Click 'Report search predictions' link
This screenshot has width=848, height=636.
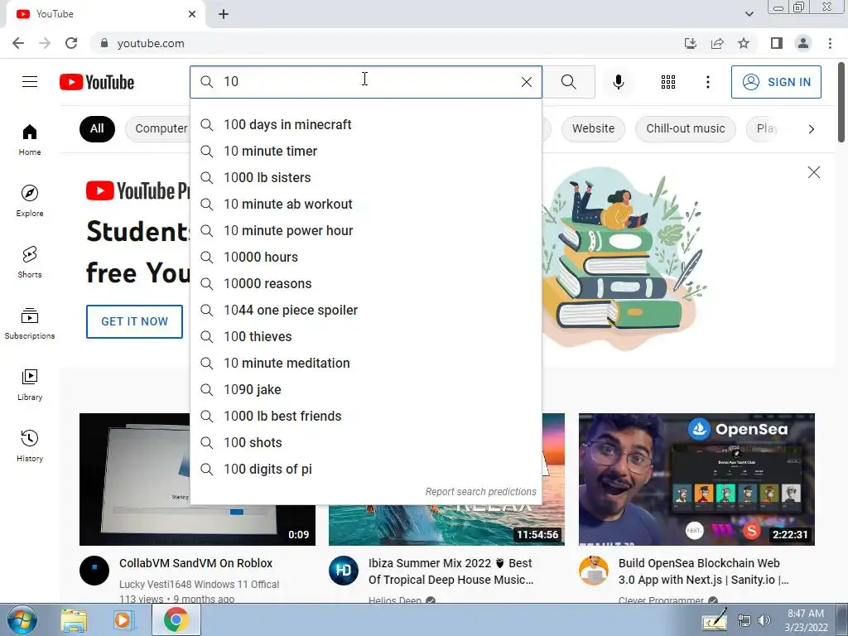point(480,492)
